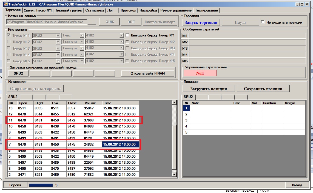
Task: Click the browse "..." button next to file path
Action: point(92,22)
